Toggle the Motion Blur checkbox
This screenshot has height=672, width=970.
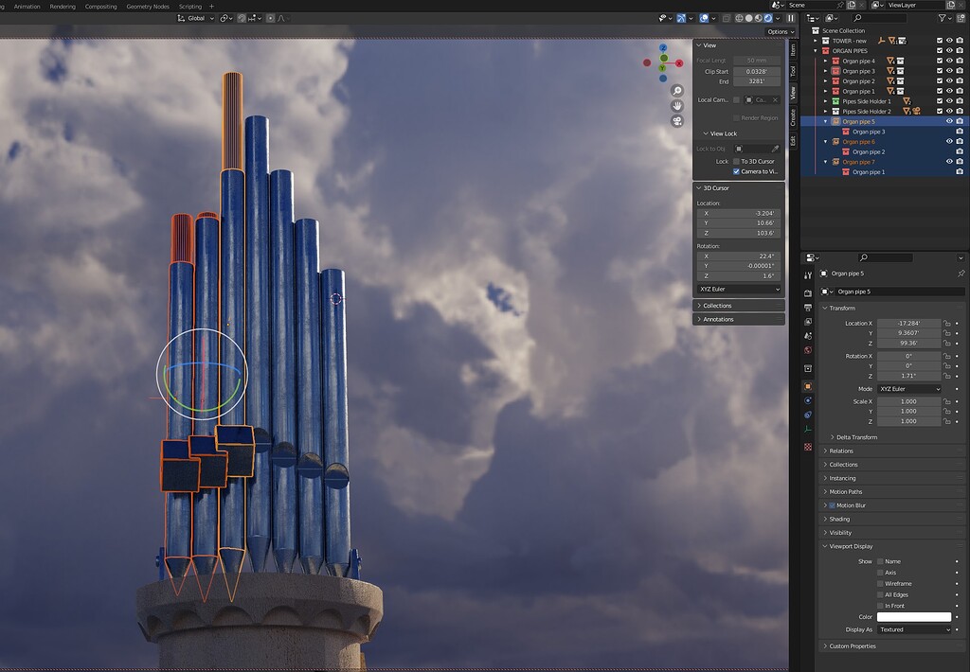pos(832,505)
